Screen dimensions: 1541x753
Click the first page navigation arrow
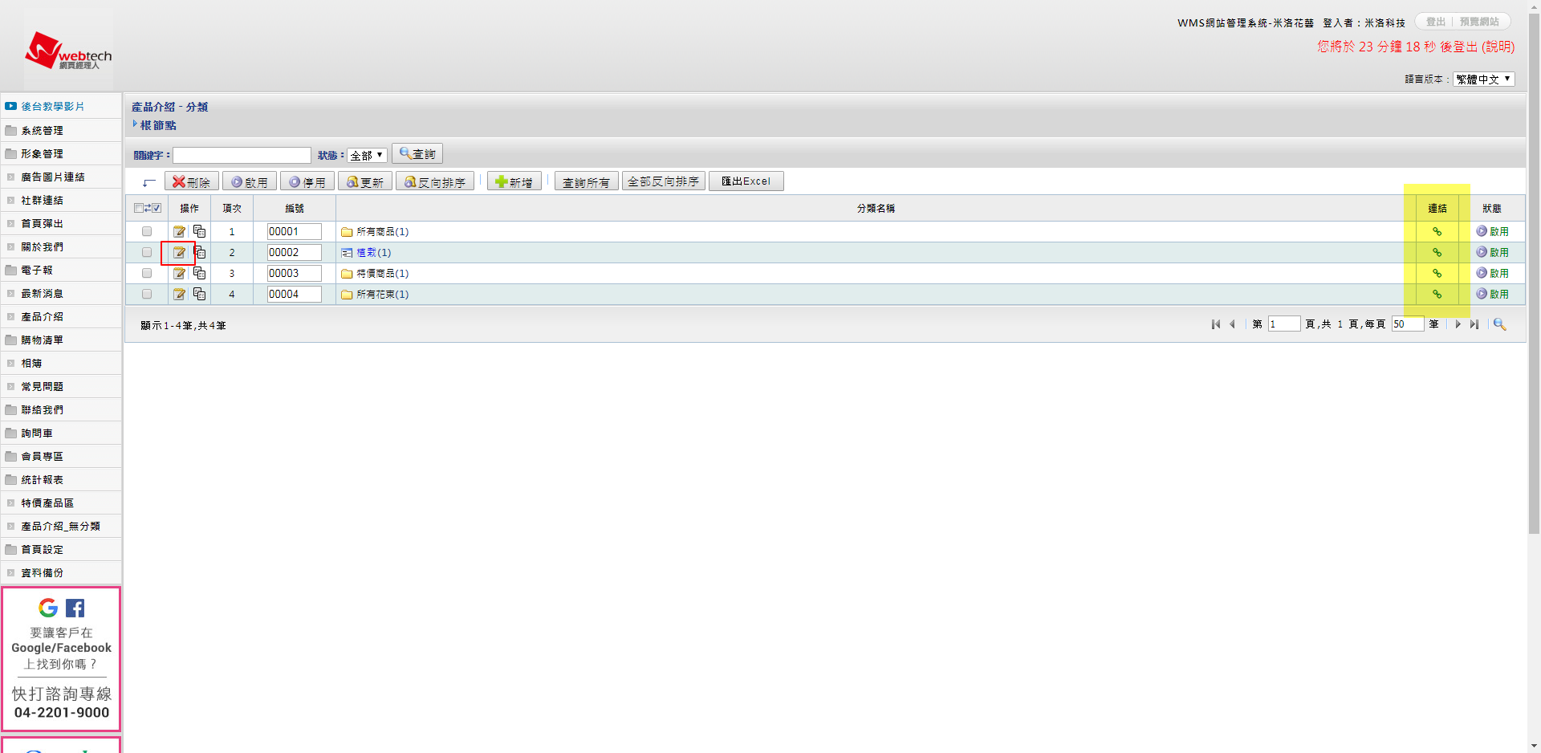click(x=1215, y=324)
